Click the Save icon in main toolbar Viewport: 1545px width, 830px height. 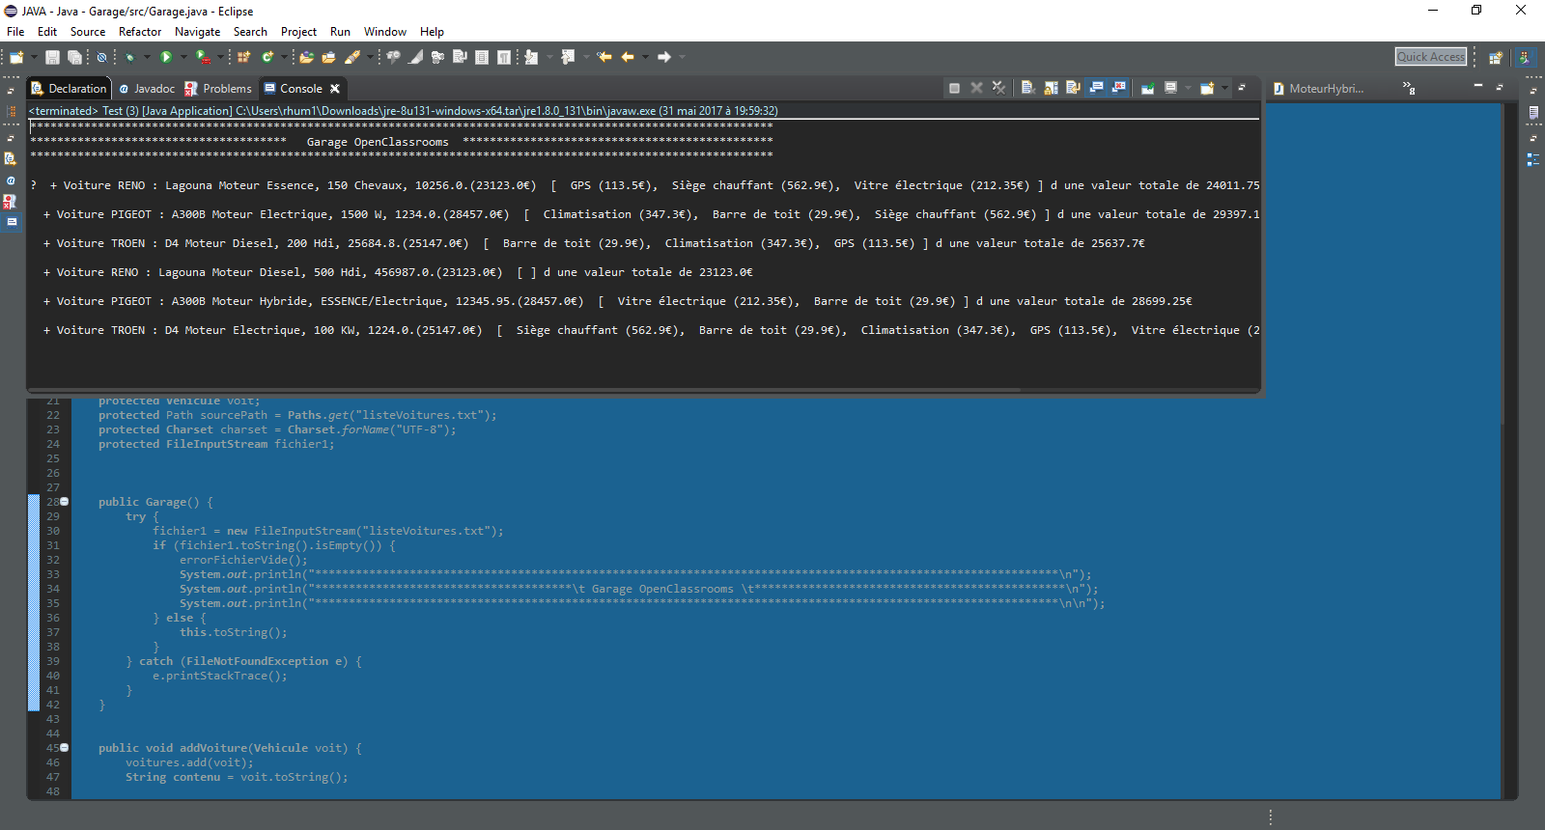52,57
